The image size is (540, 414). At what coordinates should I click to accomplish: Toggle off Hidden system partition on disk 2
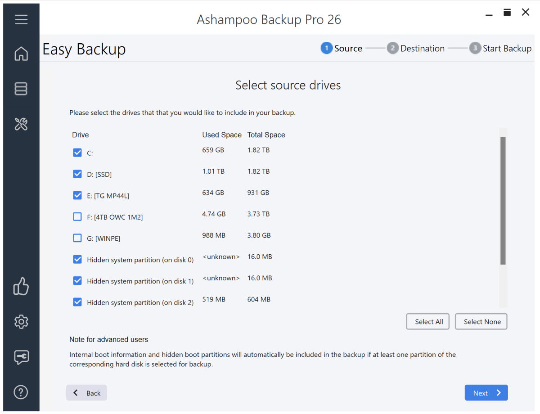click(x=77, y=302)
